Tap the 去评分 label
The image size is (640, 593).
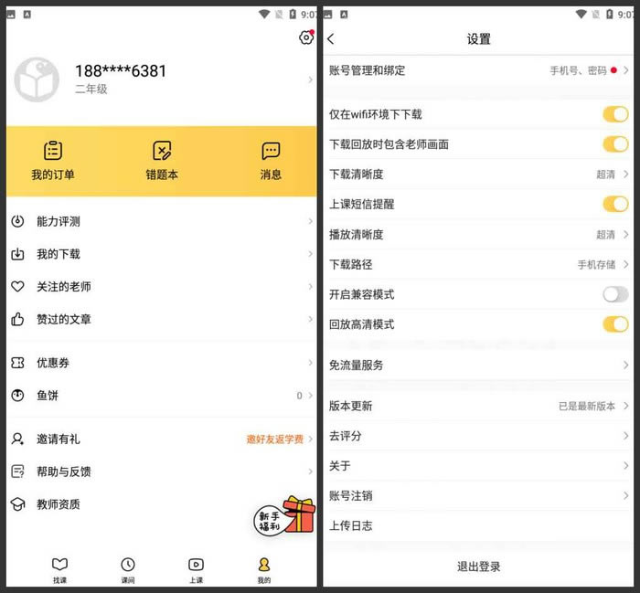[x=346, y=436]
